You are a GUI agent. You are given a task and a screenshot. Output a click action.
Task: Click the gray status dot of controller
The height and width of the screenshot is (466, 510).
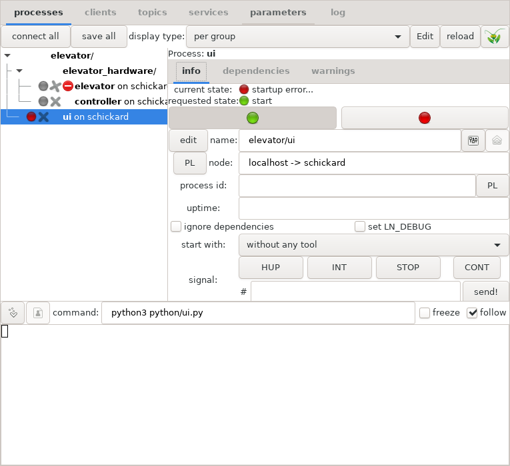(x=43, y=101)
